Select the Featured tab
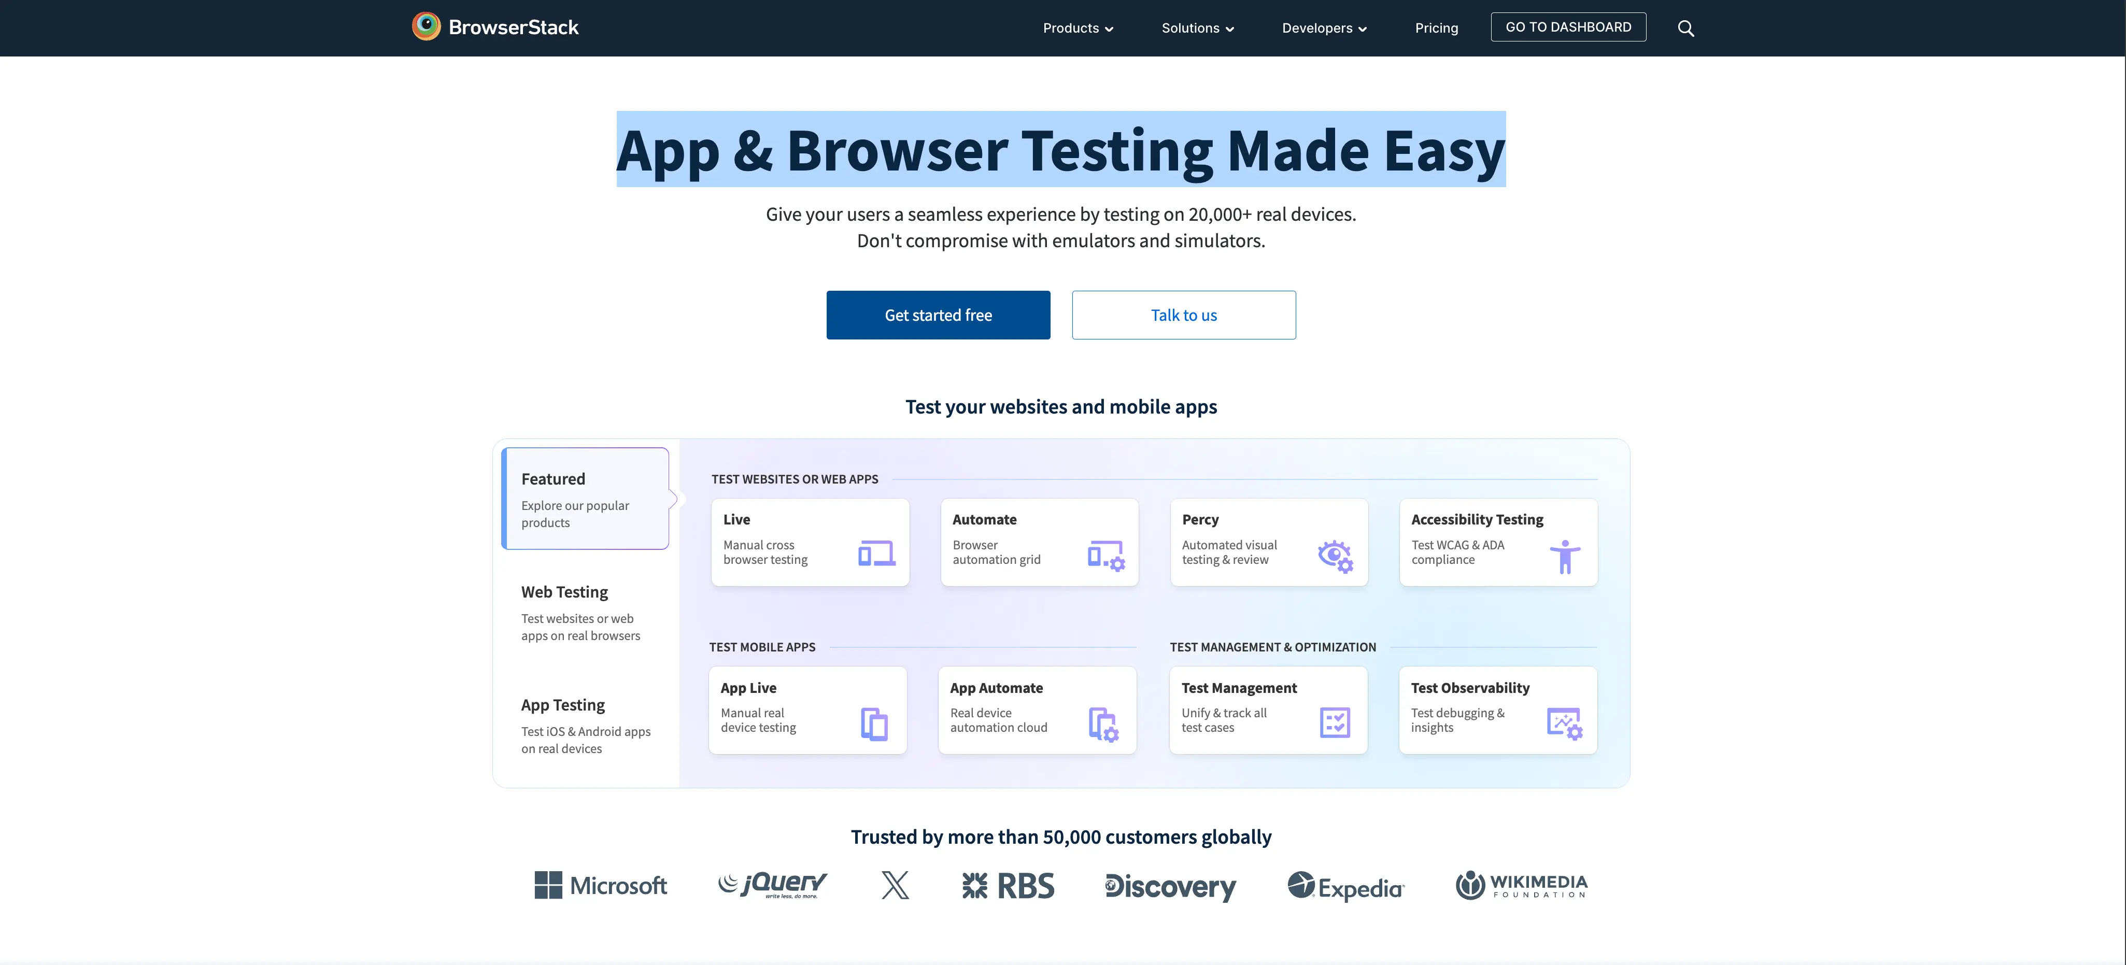2126x965 pixels. click(585, 499)
